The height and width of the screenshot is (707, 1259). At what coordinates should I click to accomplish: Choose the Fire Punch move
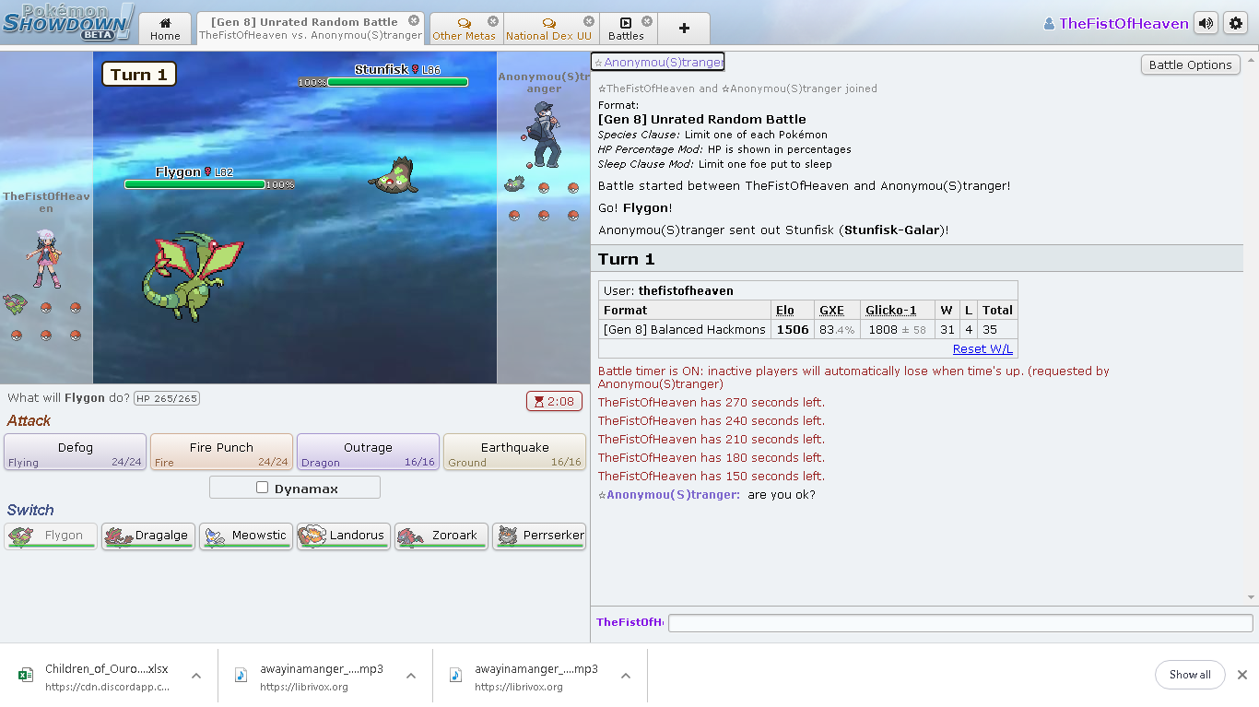[221, 452]
